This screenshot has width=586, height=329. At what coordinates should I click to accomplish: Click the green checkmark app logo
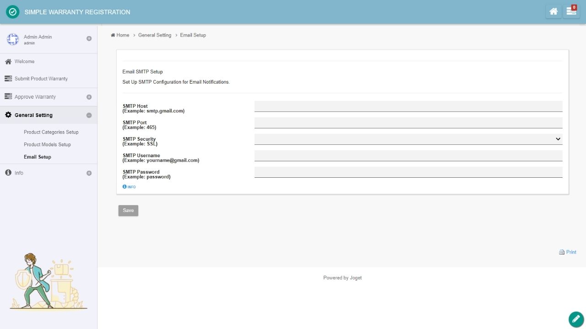13,12
